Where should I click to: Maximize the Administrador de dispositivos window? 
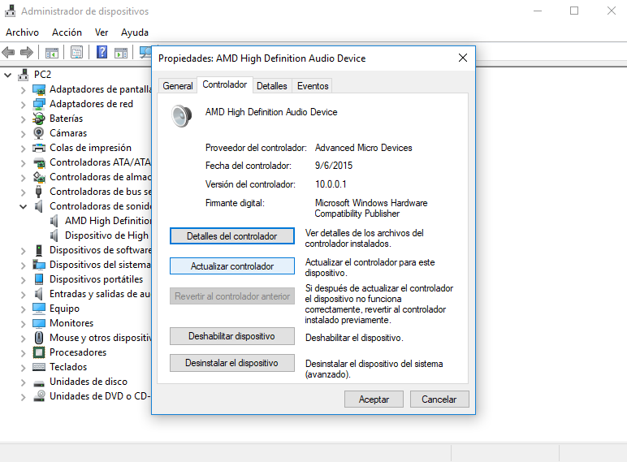tap(574, 11)
